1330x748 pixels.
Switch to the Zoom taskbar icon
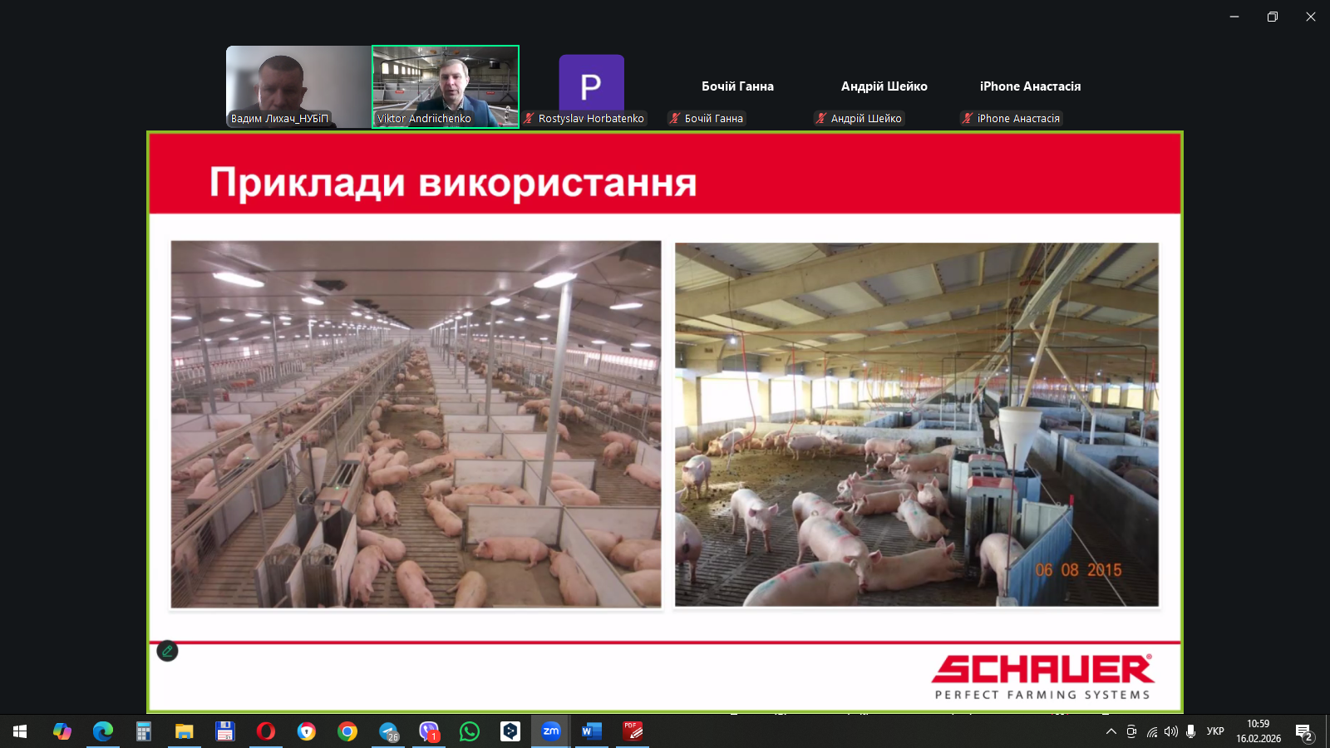(551, 731)
